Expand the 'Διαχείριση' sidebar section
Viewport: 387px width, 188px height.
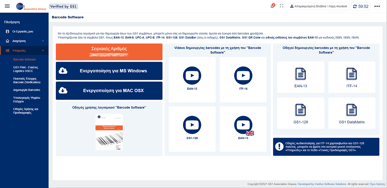pos(24,41)
